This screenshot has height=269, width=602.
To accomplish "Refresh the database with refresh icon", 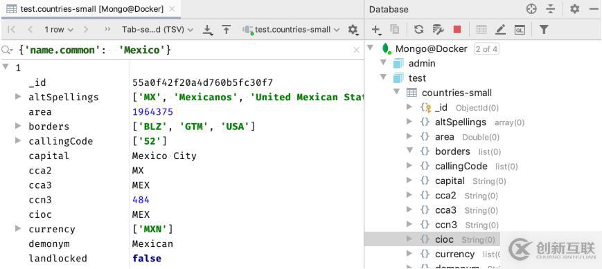I will 419,30.
